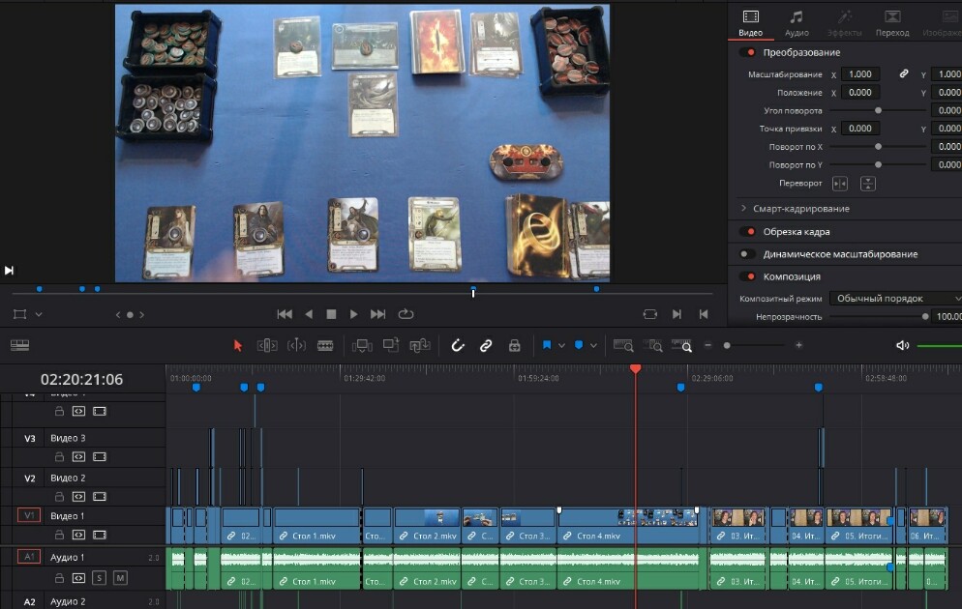
Task: Select the V1 destination control
Action: point(29,516)
